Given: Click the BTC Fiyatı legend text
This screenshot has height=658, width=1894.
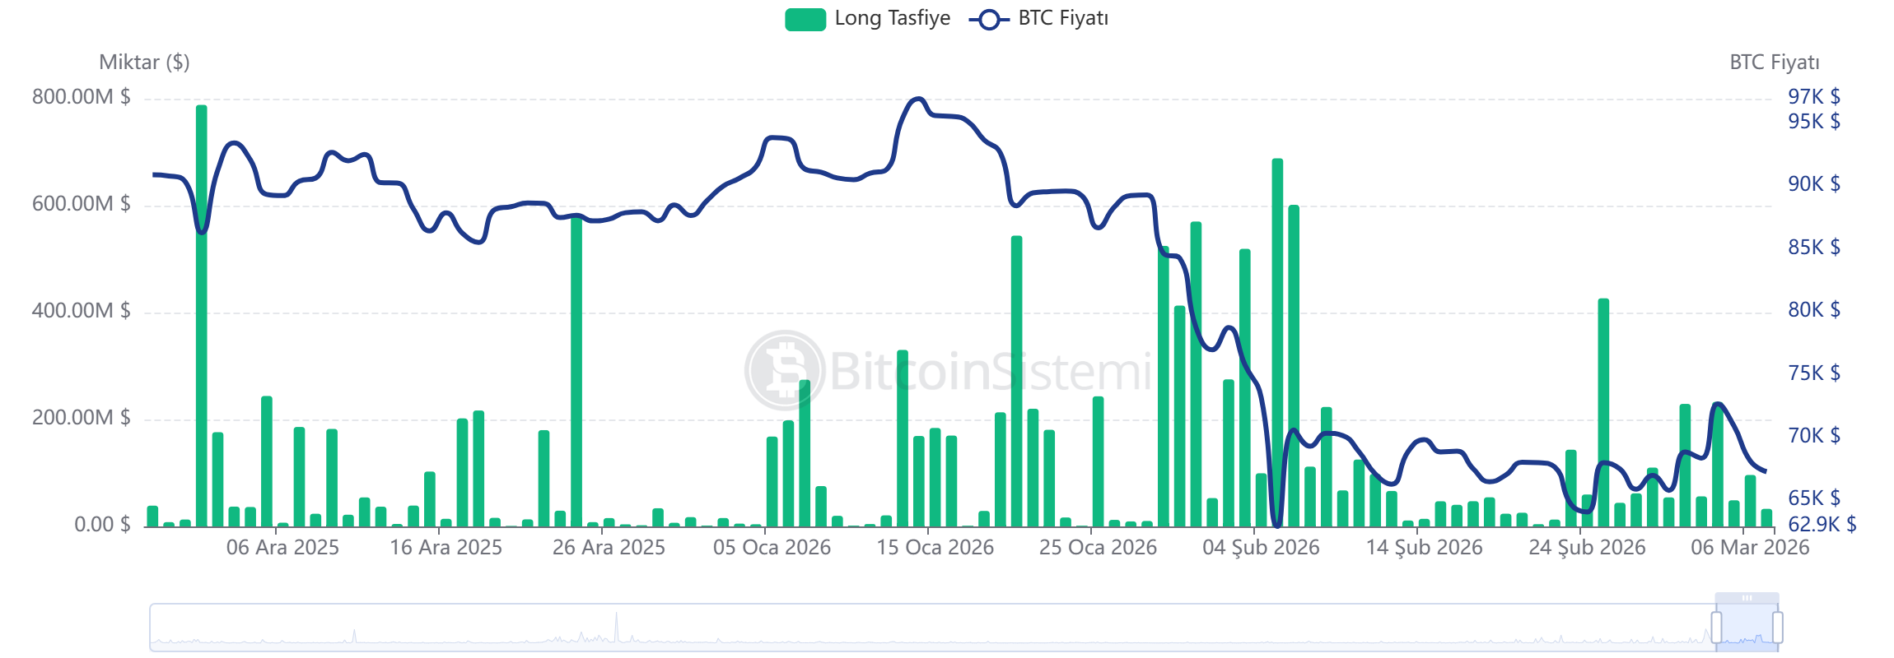Looking at the screenshot, I should pos(1063,18).
